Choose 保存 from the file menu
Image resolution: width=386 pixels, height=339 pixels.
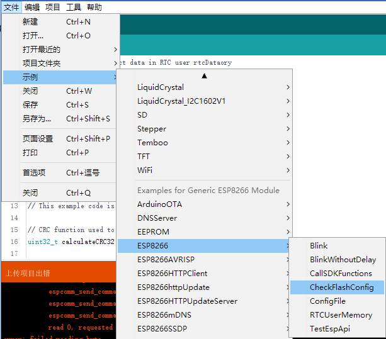click(x=60, y=105)
